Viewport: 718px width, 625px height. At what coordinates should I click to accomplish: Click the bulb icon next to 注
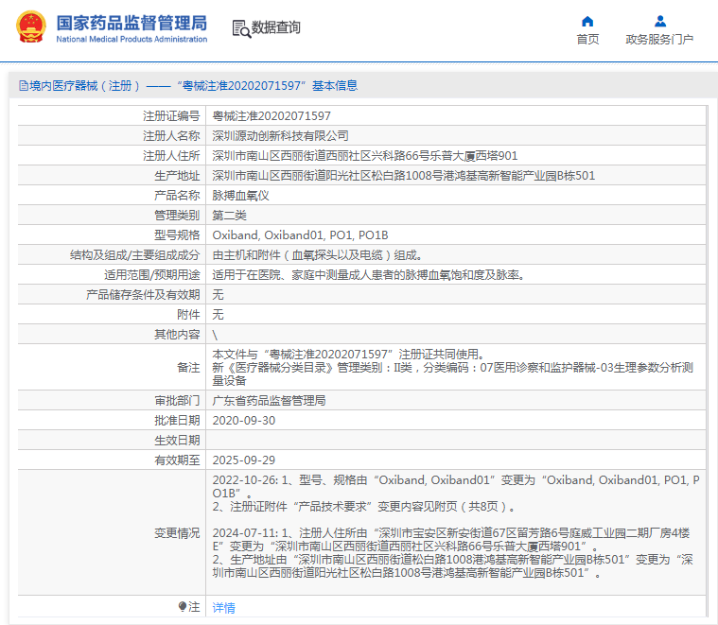183,606
